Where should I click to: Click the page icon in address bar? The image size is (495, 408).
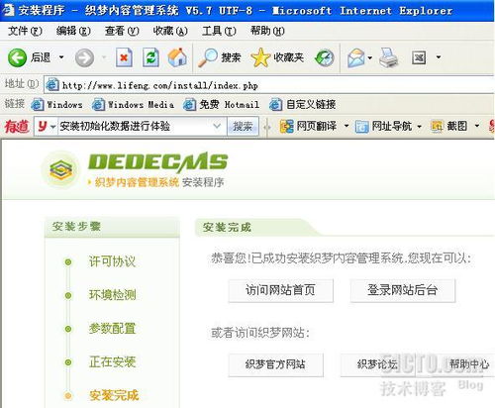52,85
